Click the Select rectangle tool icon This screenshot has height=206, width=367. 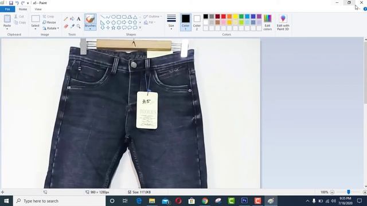point(36,19)
